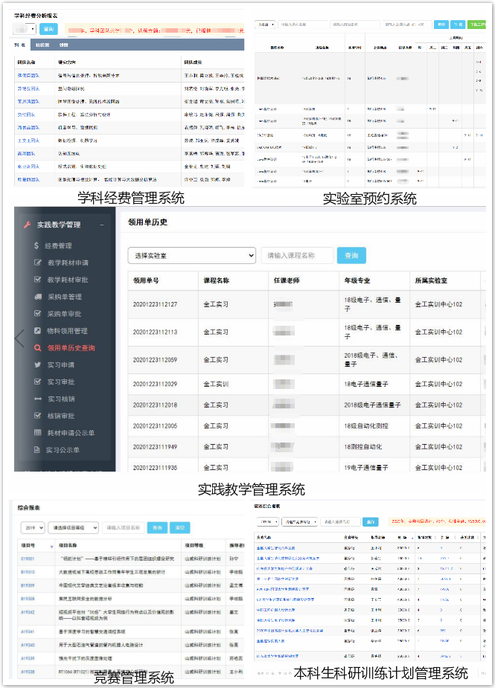Open the 选择实验室 dropdown
This screenshot has width=495, height=688.
[x=191, y=255]
